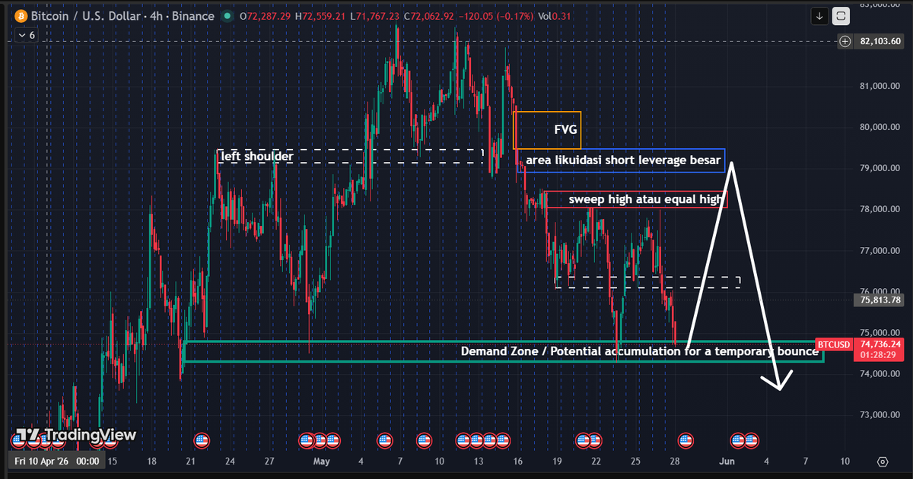Select the FVG annotation label
This screenshot has height=479, width=913.
click(x=565, y=130)
